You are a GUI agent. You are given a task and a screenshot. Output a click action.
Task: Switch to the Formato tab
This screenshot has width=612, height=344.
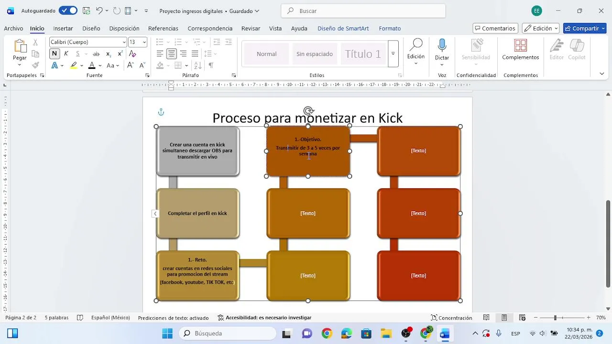(x=390, y=28)
